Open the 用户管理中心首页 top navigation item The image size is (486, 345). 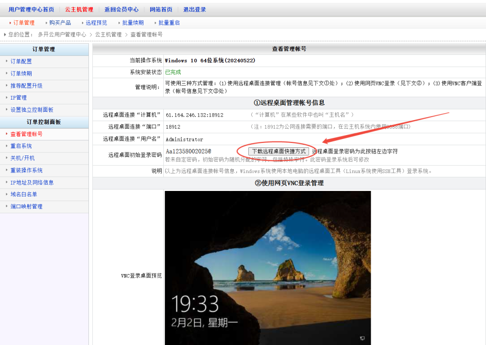coord(31,10)
